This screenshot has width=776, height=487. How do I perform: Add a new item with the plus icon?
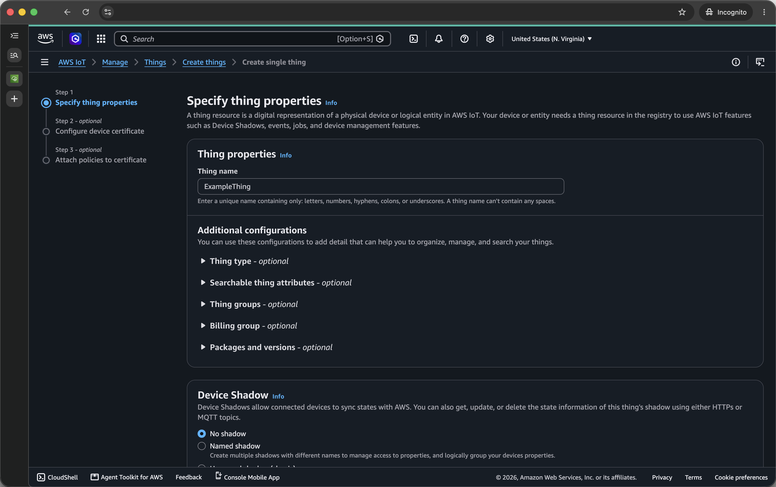(x=14, y=98)
